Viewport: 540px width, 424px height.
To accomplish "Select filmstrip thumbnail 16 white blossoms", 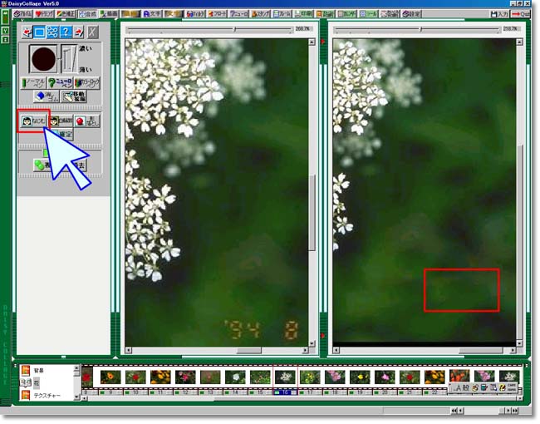I will (285, 377).
